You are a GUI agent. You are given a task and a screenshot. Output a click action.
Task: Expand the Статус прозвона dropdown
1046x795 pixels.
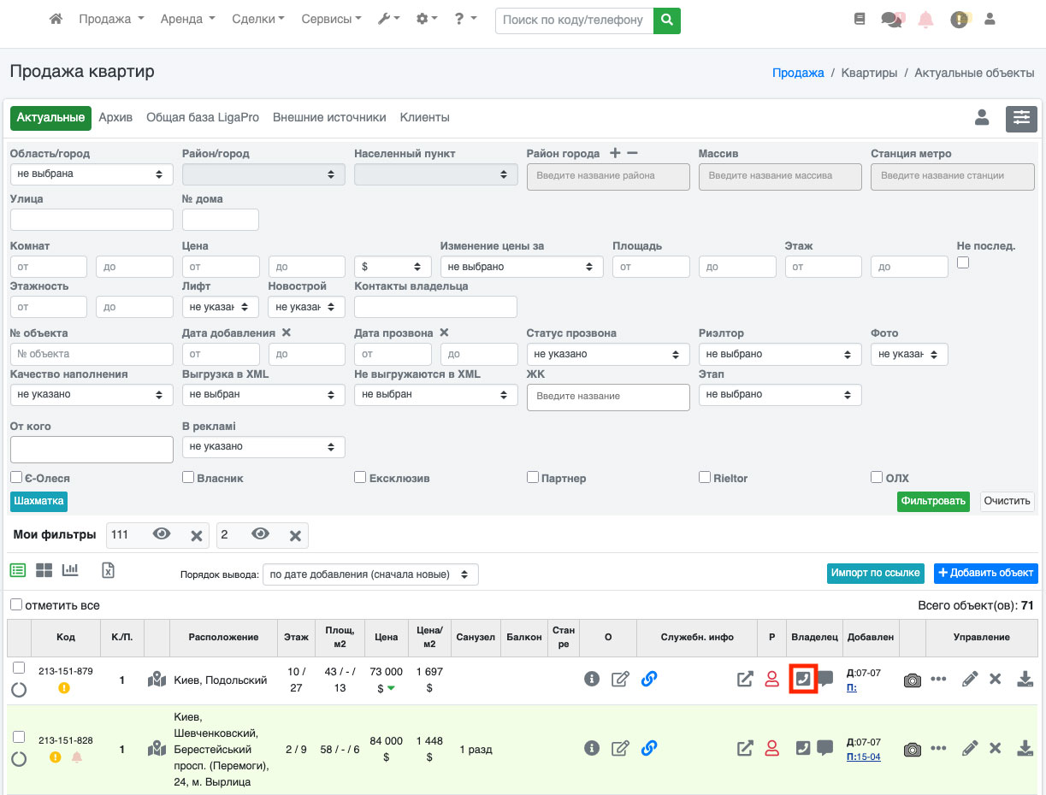click(607, 354)
